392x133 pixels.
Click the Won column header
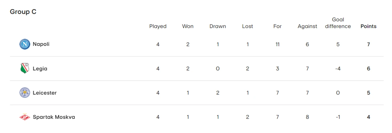pyautogui.click(x=188, y=26)
